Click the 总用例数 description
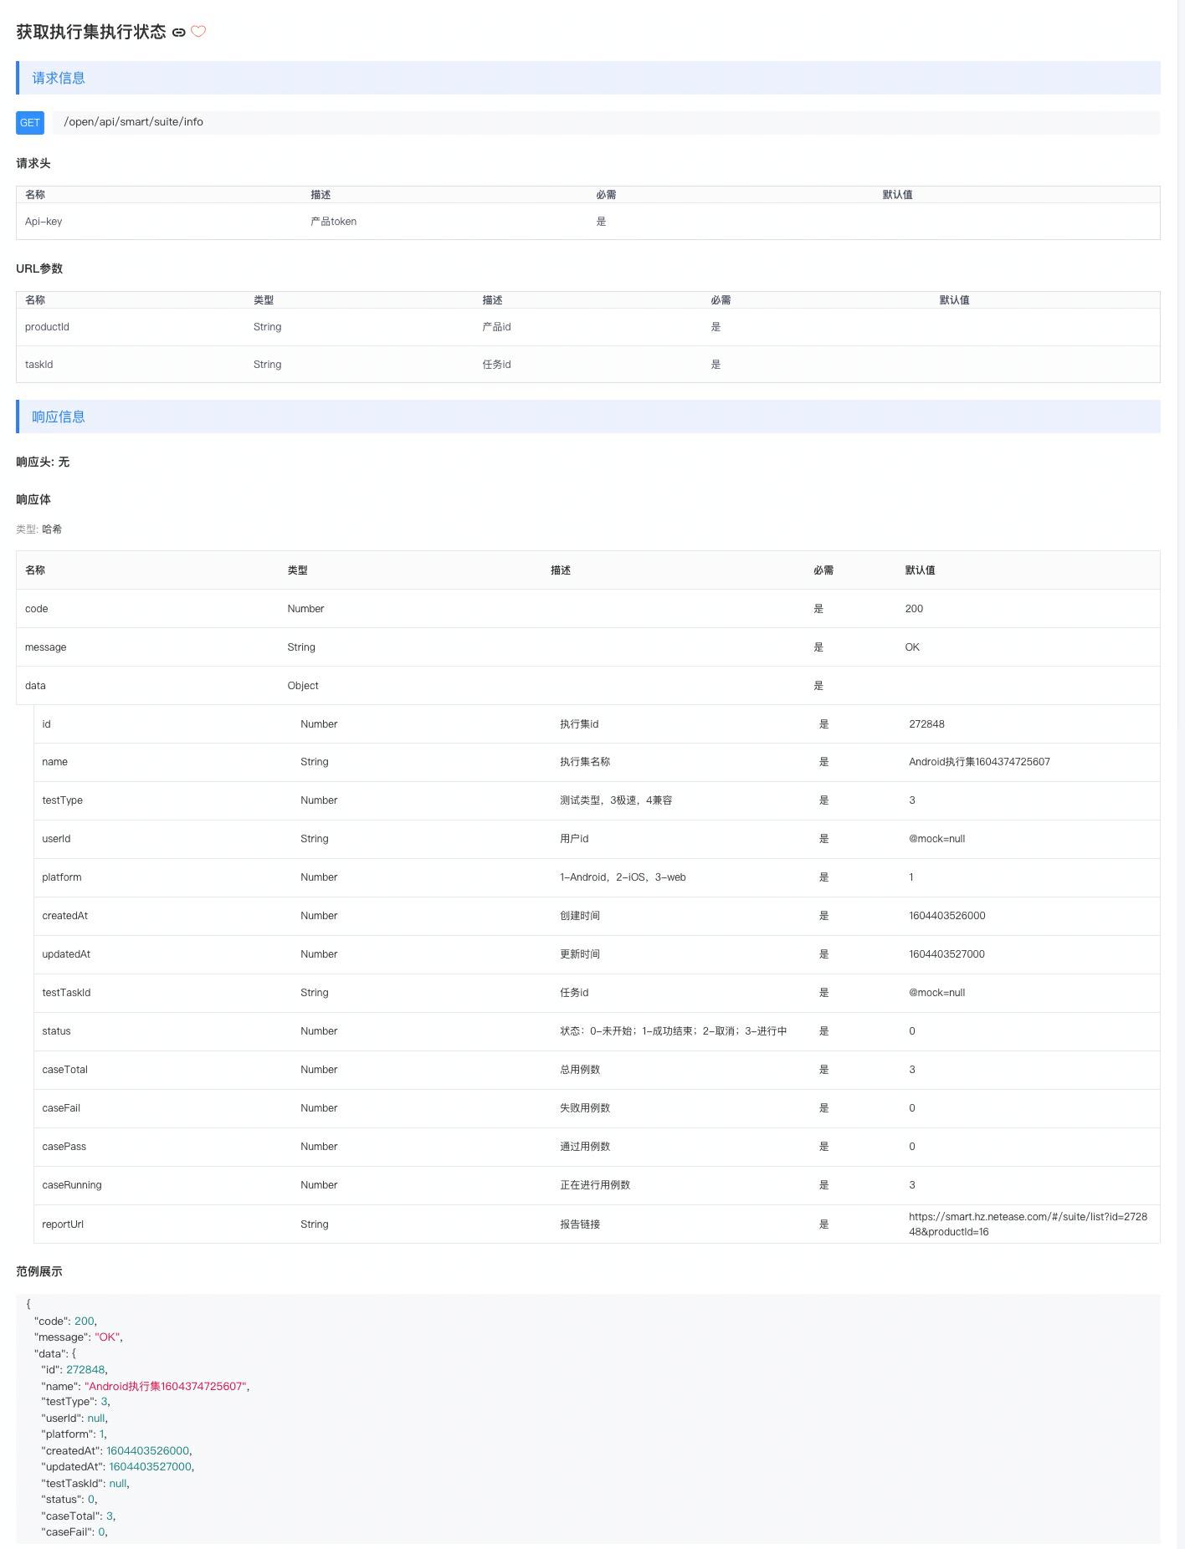Screen dimensions: 1185x1549 [x=580, y=1070]
